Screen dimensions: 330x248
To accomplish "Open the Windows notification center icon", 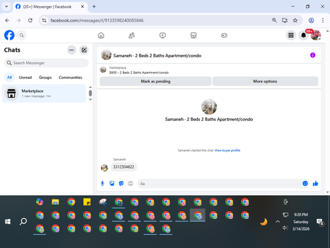I will click(x=319, y=222).
